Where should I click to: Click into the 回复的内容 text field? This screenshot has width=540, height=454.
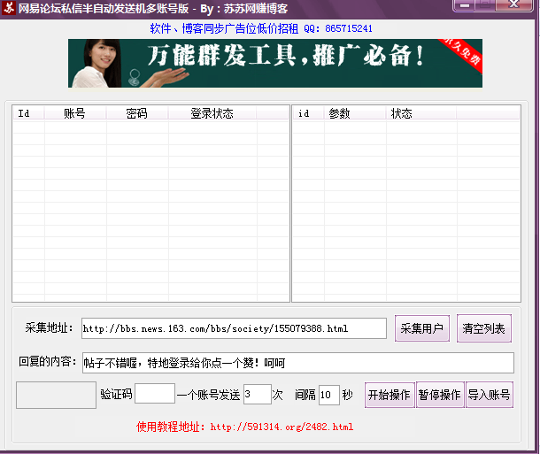click(298, 363)
